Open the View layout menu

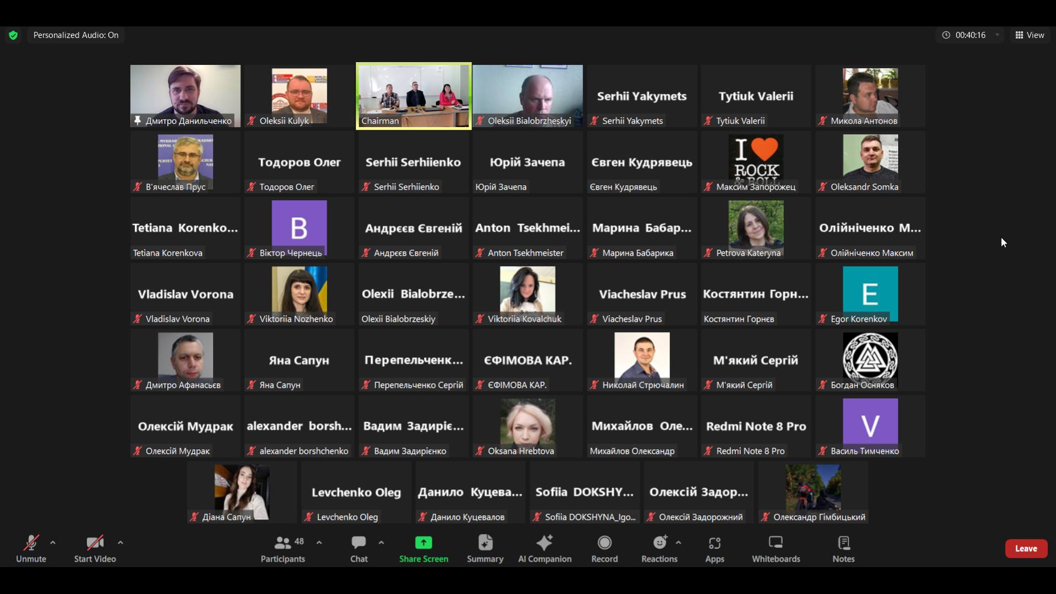pyautogui.click(x=1030, y=35)
